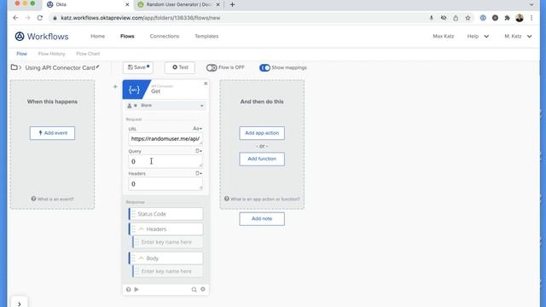This screenshot has height=307, width=546.
Task: Click the Okta Workflows logo
Action: click(42, 36)
